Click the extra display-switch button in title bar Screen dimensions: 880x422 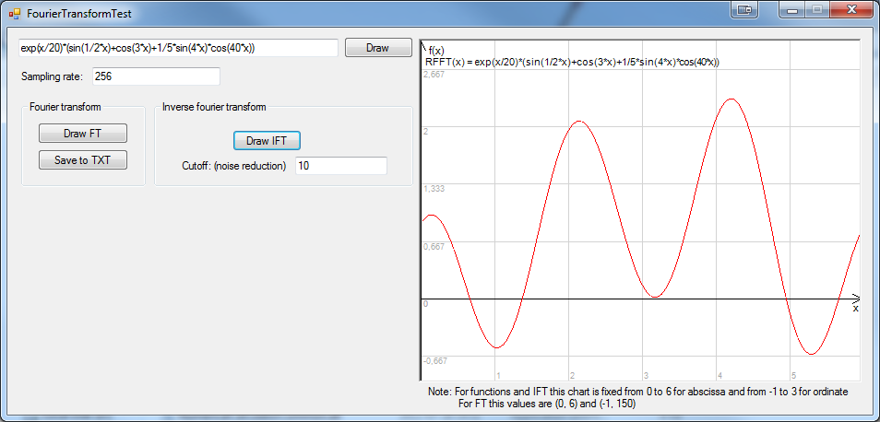pyautogui.click(x=743, y=9)
